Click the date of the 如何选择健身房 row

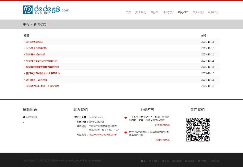click(x=208, y=42)
